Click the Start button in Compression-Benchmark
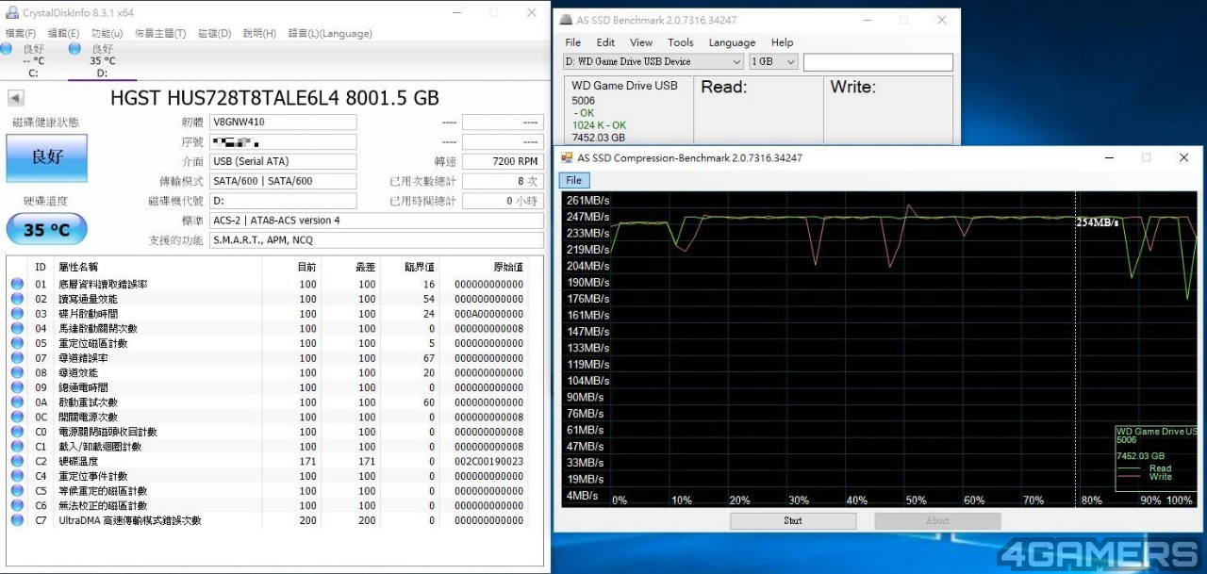 click(793, 520)
